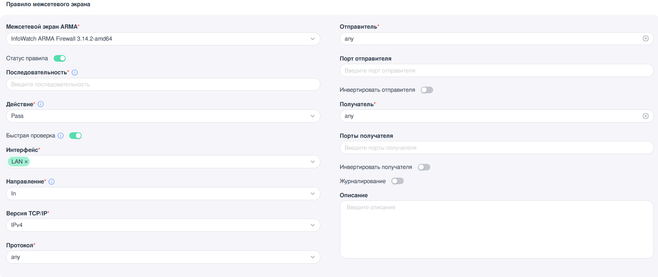Click the Последовательность input field
Screen dimensions: 658x277
point(163,84)
